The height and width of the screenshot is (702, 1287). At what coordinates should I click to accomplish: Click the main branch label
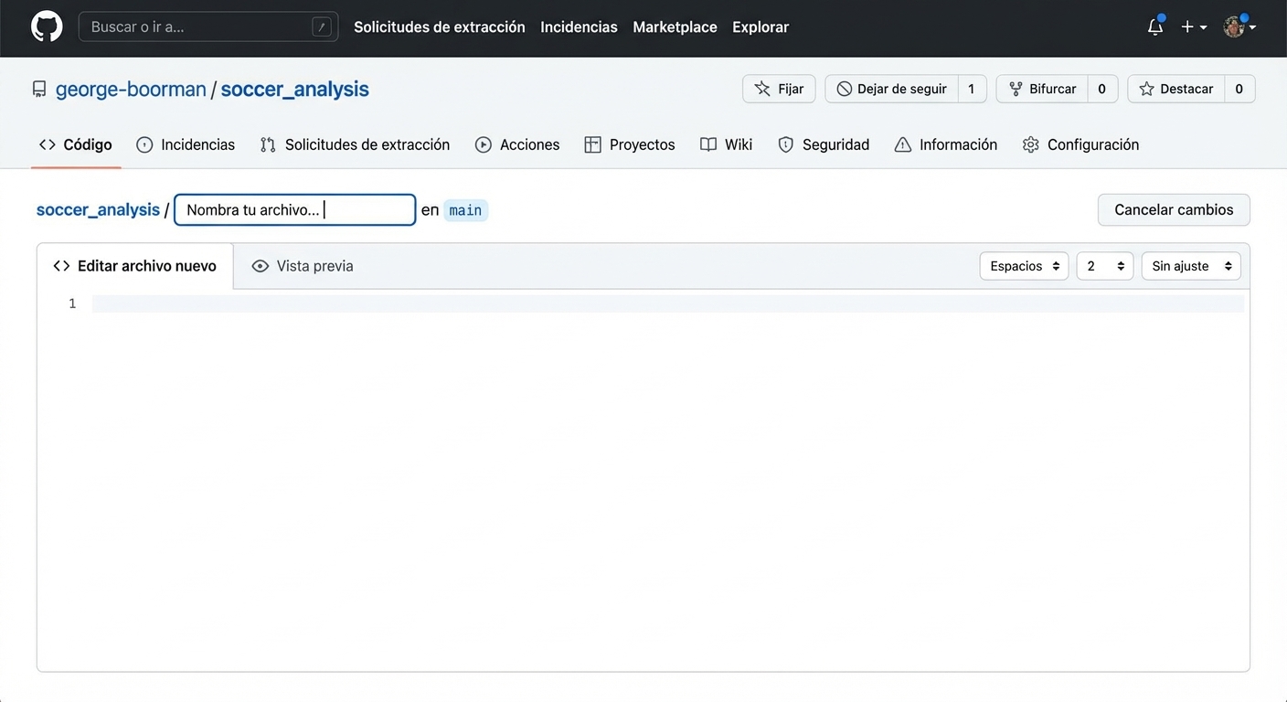tap(465, 210)
